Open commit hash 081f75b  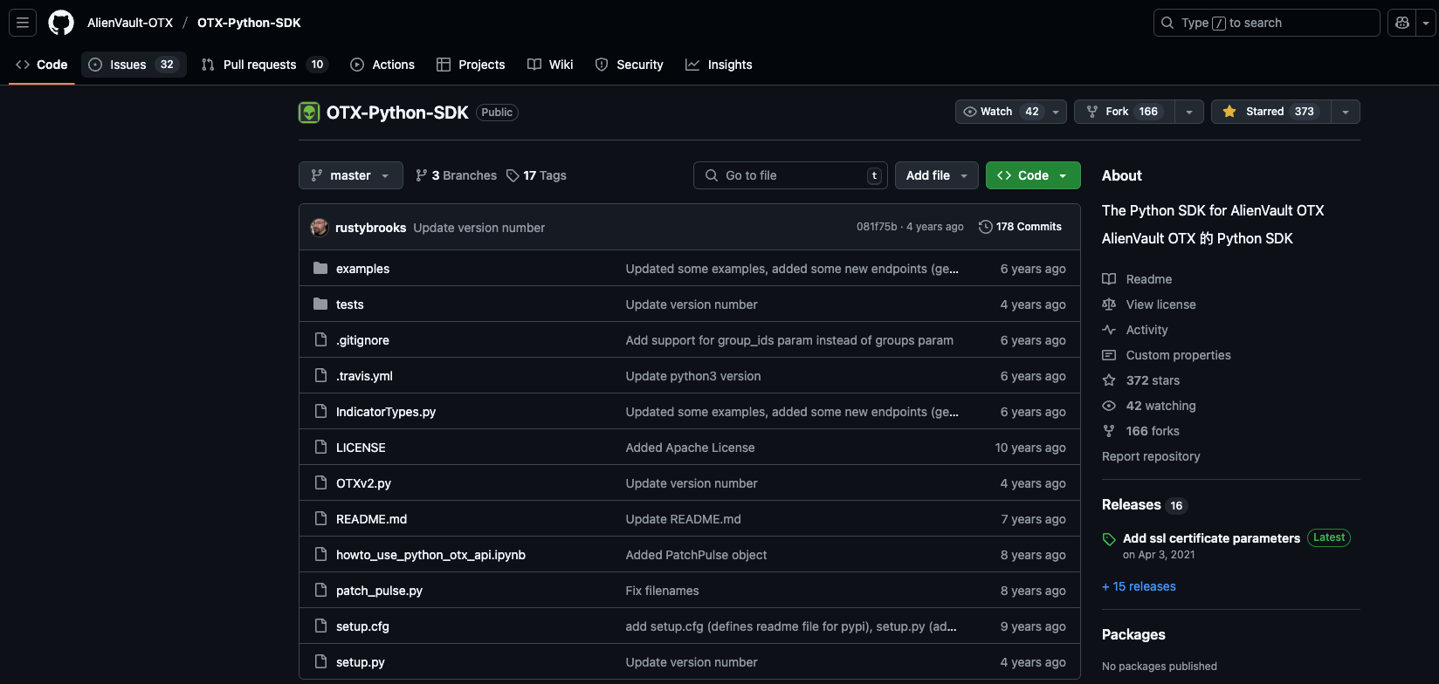point(877,227)
